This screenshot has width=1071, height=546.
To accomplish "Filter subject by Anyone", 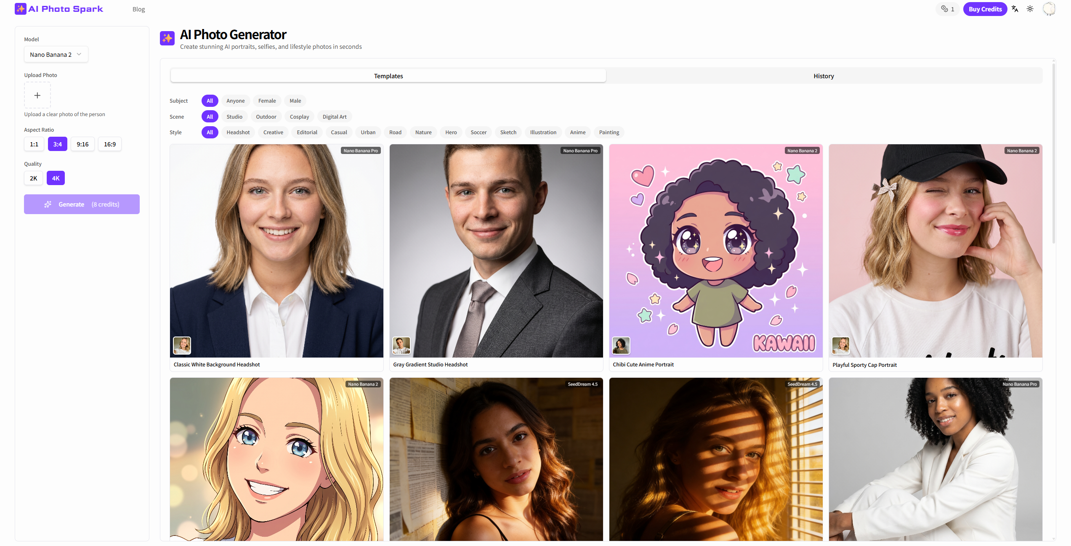I will pos(236,101).
